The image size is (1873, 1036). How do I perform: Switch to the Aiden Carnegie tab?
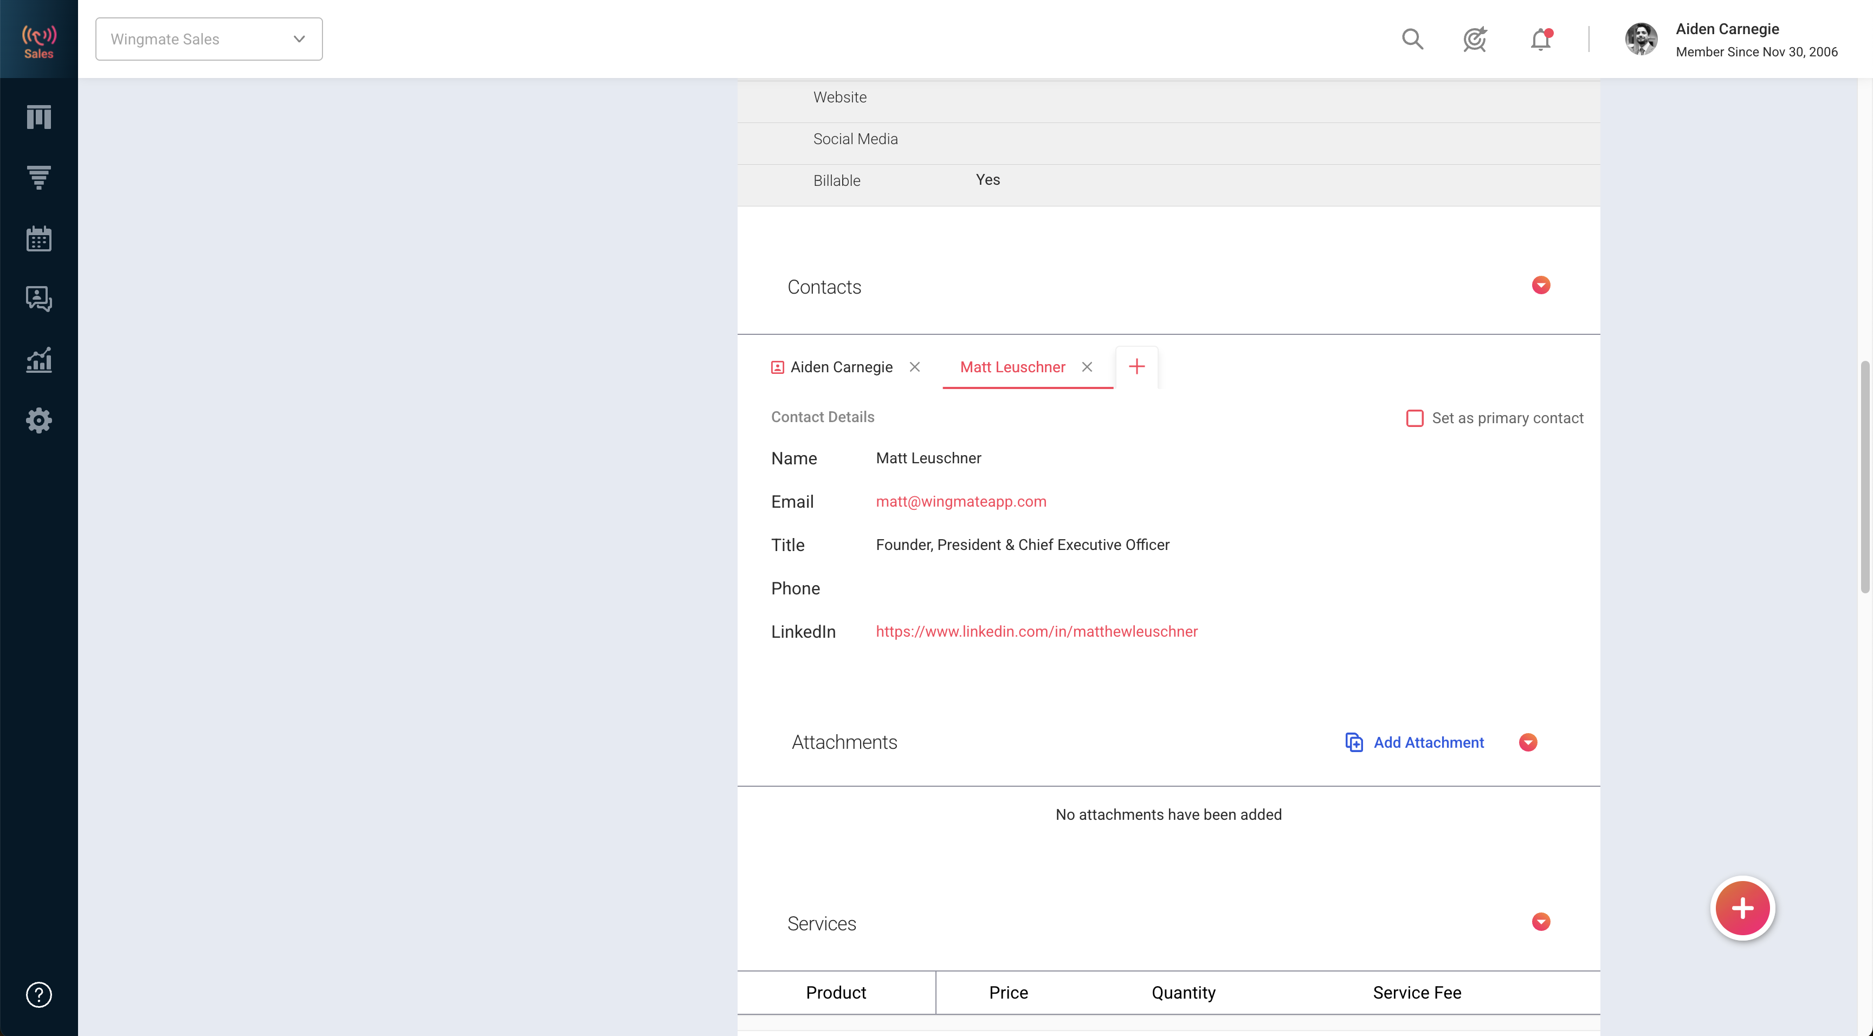(x=841, y=367)
